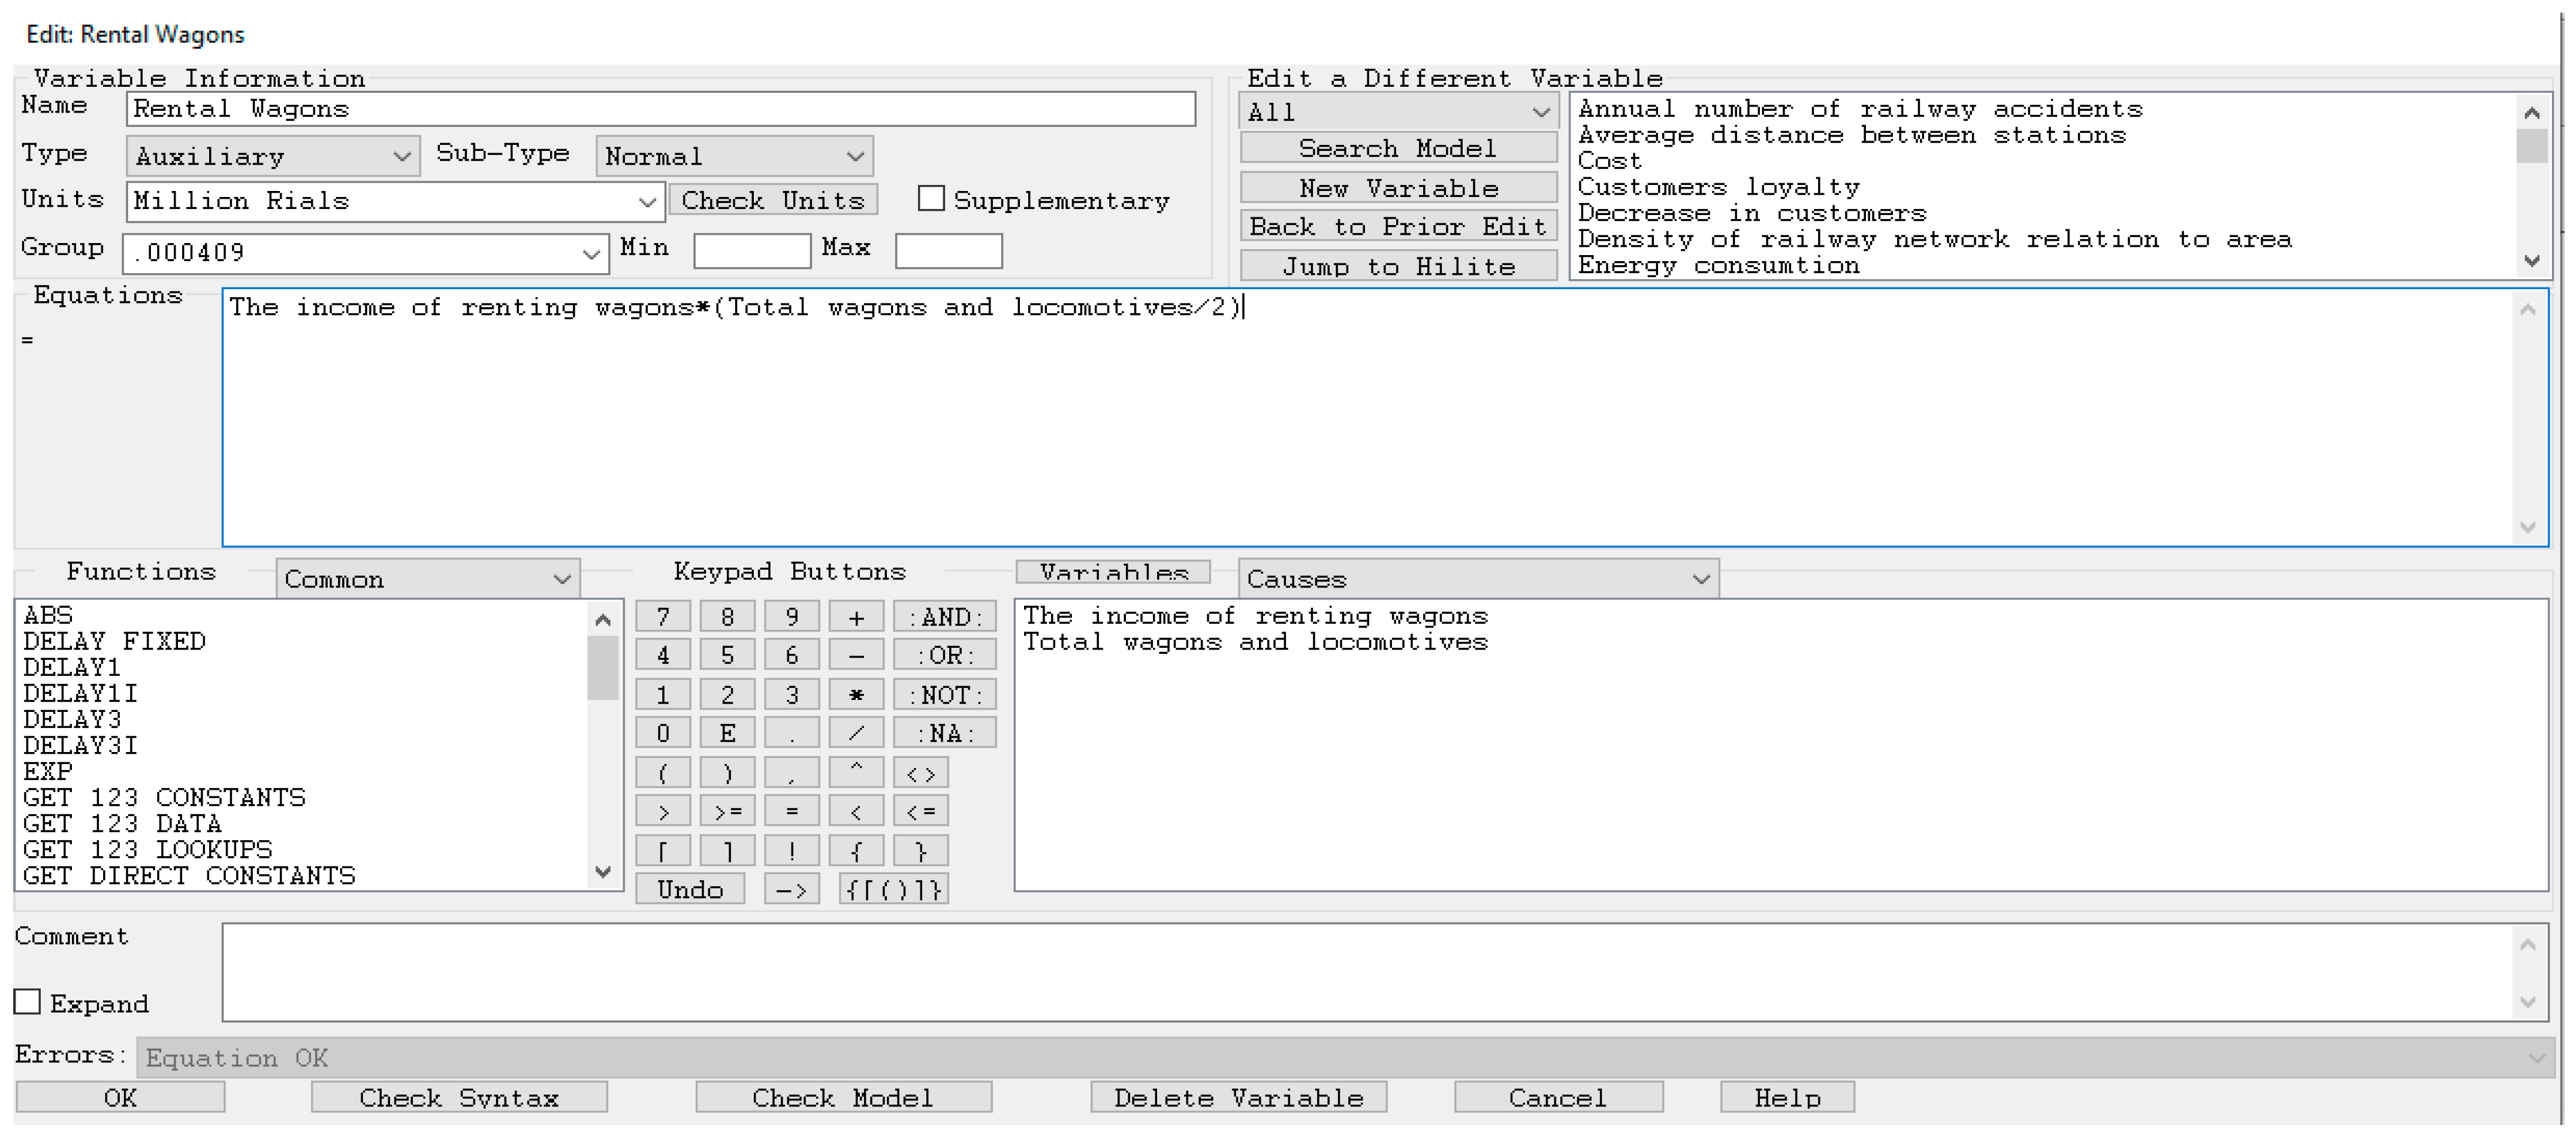This screenshot has width=2576, height=1140.
Task: Tick the Expand comment checkbox
Action: tap(28, 1002)
